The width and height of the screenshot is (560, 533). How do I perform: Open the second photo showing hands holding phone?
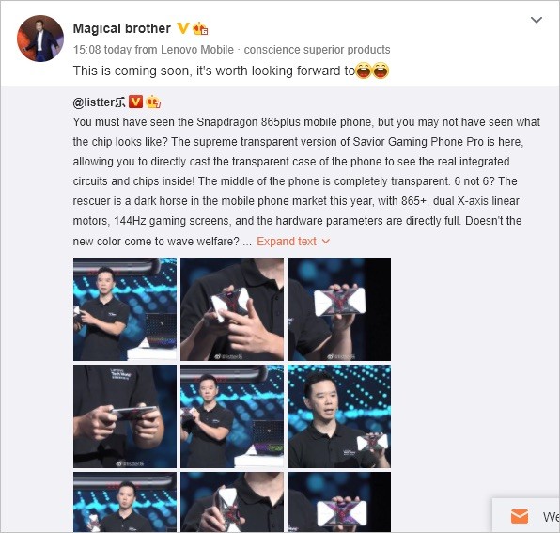[x=232, y=309]
